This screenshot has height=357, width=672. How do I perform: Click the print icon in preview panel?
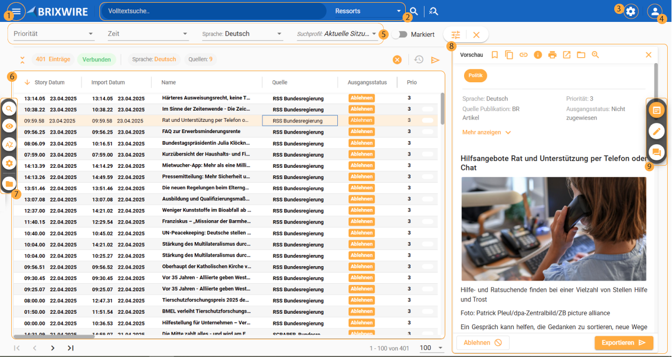click(552, 55)
